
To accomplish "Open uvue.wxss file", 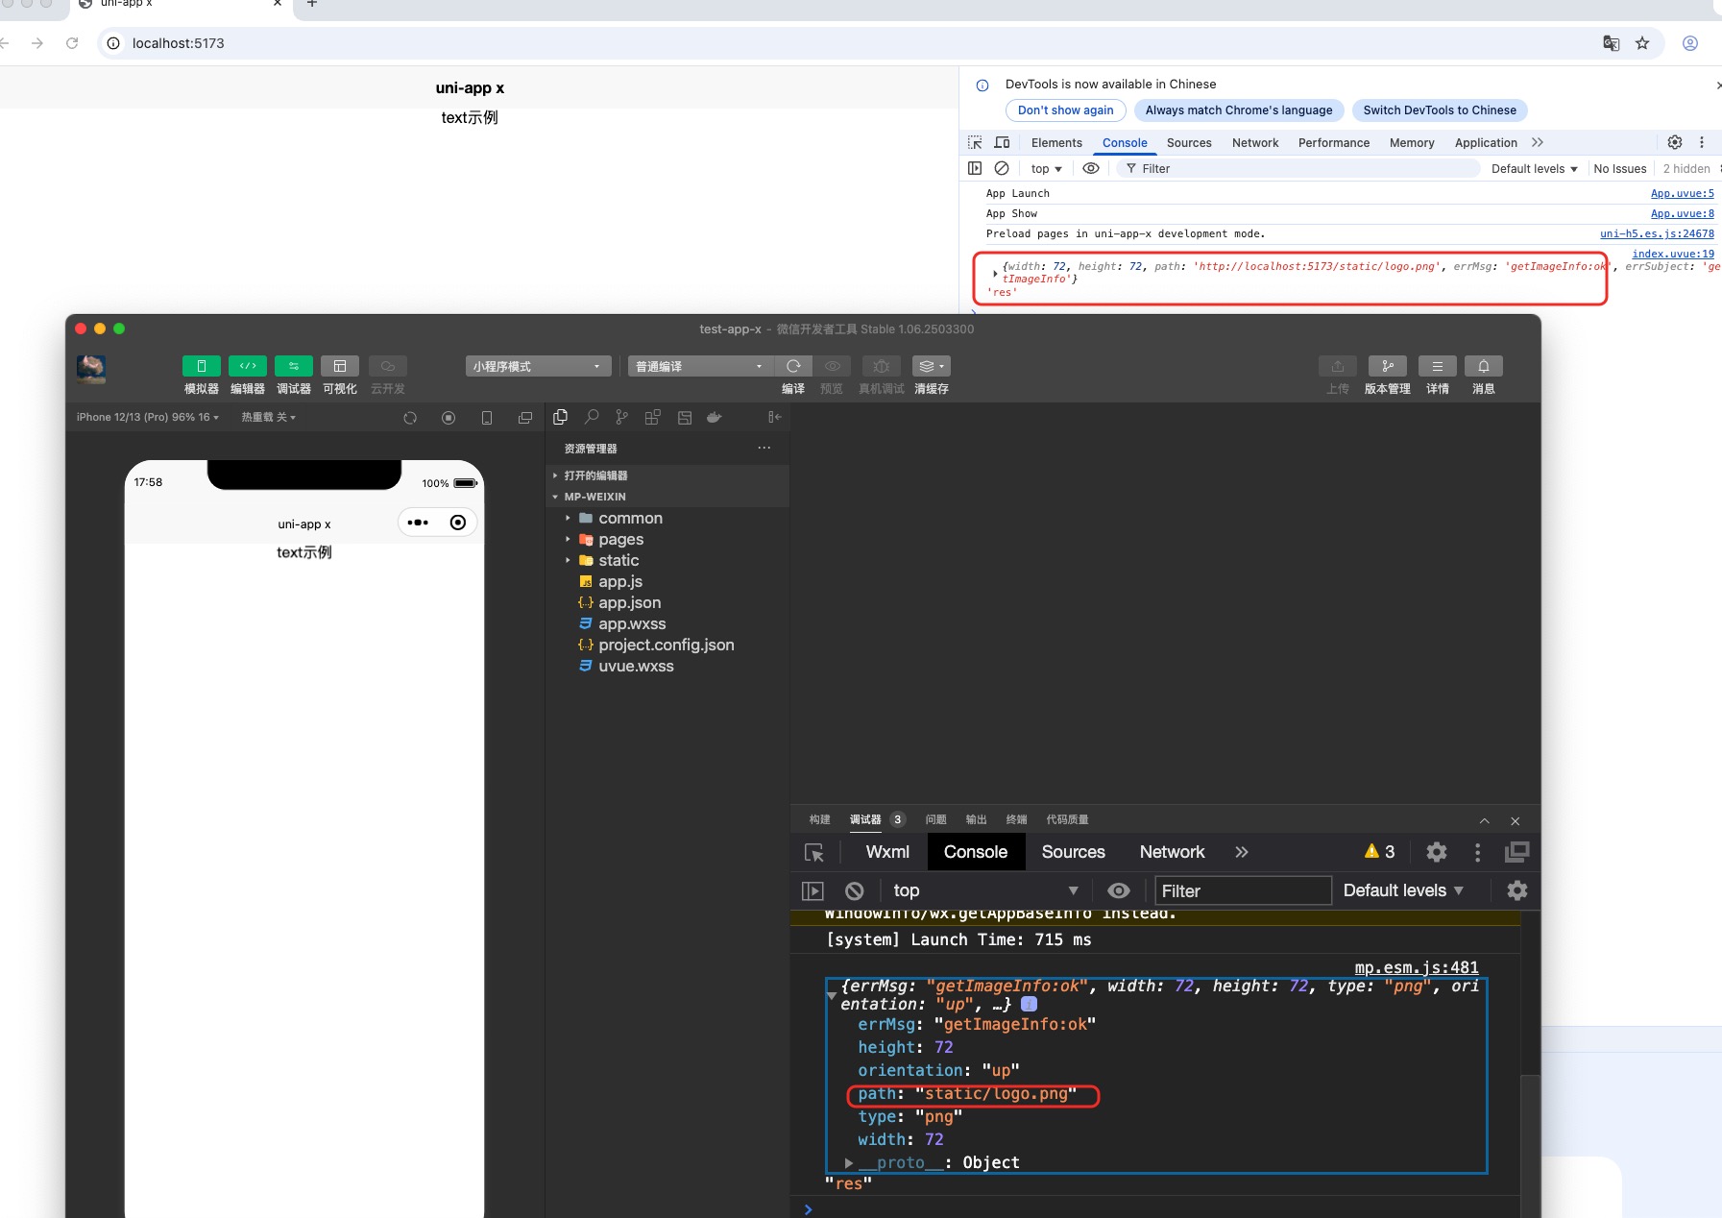I will (x=636, y=666).
